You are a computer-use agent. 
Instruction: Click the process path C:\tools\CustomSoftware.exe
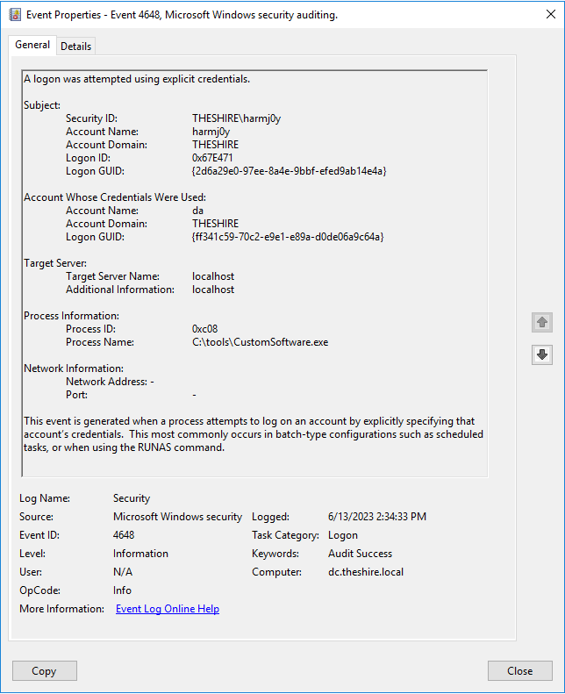pyautogui.click(x=261, y=342)
